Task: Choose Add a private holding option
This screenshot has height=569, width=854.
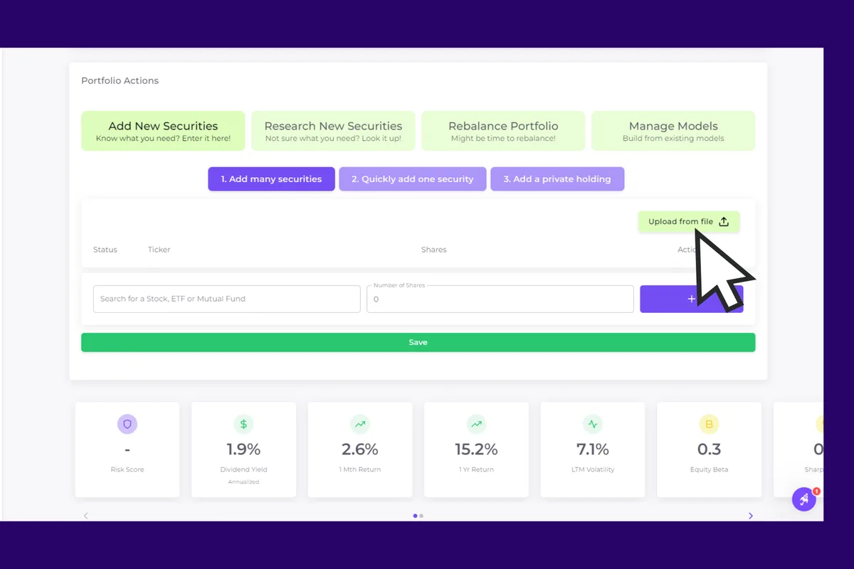Action: pyautogui.click(x=557, y=179)
